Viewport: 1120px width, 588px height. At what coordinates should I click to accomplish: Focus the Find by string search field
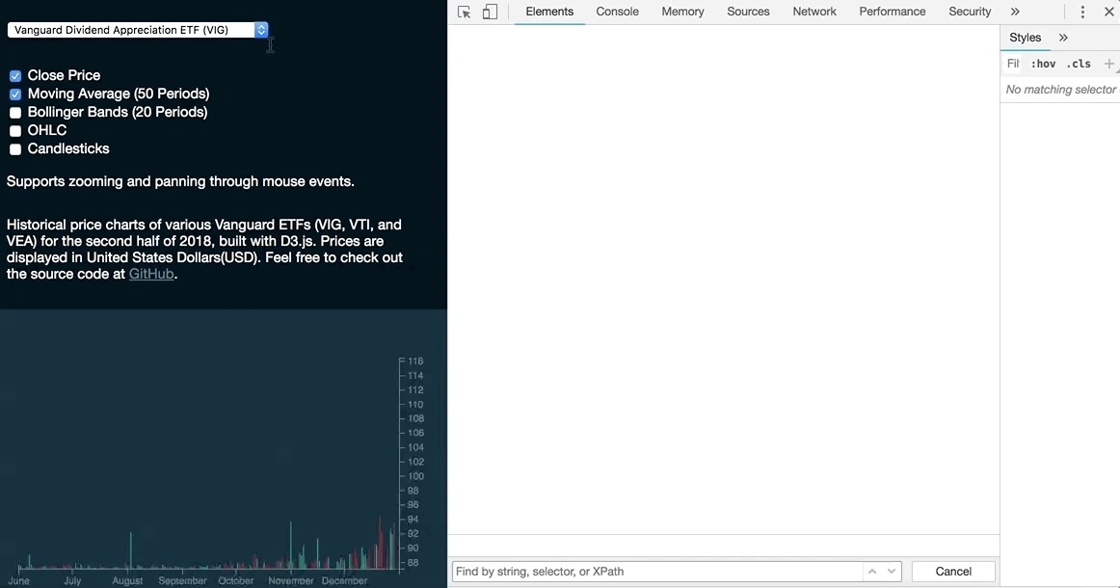(657, 572)
